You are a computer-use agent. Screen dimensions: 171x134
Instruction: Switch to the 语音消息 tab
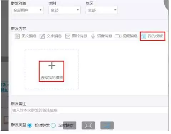(x=102, y=36)
